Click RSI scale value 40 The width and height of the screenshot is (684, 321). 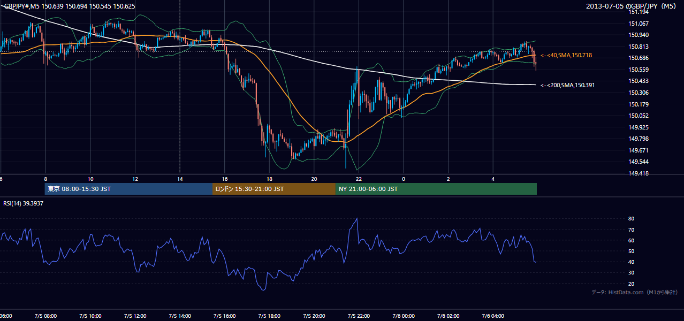632,262
